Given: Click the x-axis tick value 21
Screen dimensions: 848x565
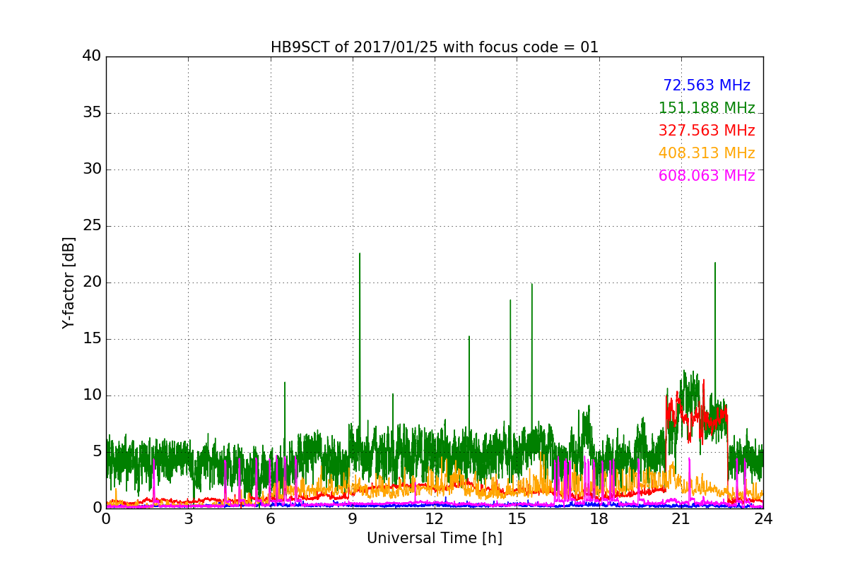Looking at the screenshot, I should (x=681, y=518).
